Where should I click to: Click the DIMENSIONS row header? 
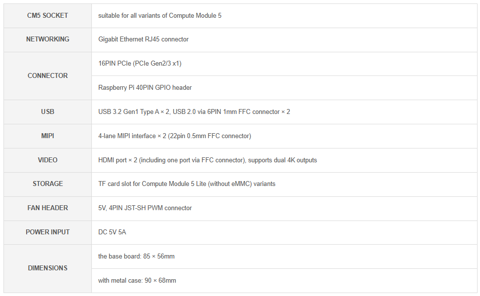47,268
